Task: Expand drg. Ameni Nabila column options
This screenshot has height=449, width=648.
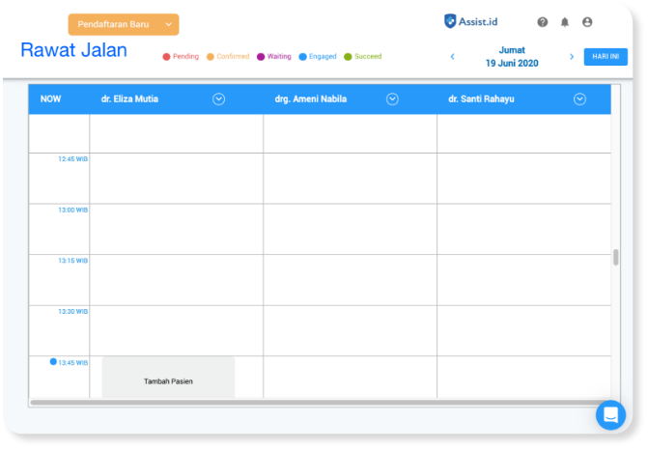Action: click(x=392, y=99)
